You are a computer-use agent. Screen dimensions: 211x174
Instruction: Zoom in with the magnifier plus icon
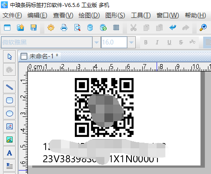tap(203, 27)
